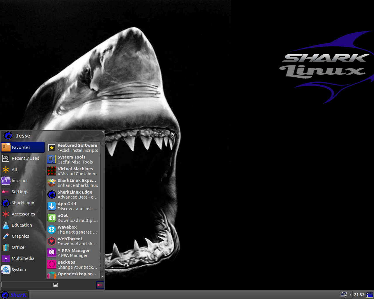Switch to the Multimedia category
374x299 pixels.
coord(22,258)
